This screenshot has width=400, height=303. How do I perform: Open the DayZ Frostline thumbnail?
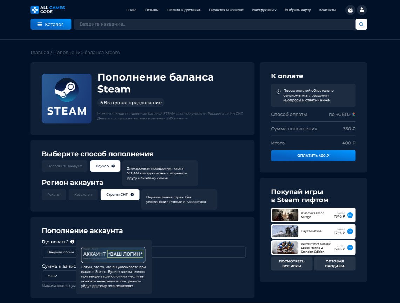285,232
